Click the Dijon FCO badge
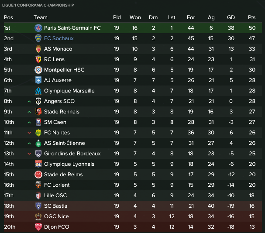The width and height of the screenshot is (265, 233). click(38, 227)
